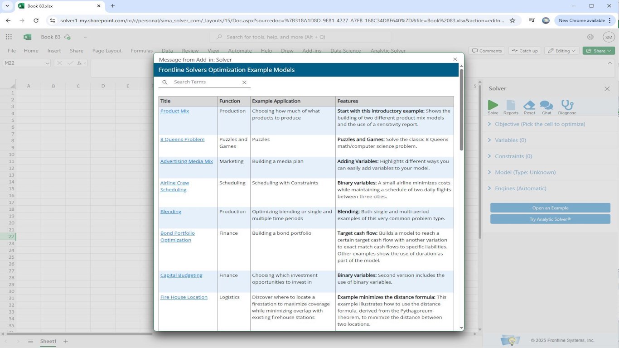Open the Airline Crew Scheduling example
This screenshot has height=348, width=619.
(174, 186)
